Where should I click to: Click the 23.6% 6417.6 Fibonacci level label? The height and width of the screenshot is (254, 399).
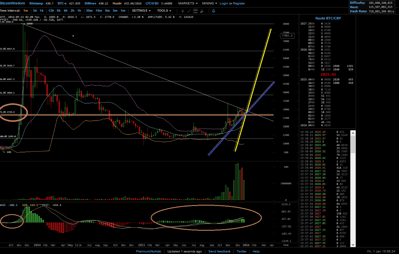tap(8, 49)
